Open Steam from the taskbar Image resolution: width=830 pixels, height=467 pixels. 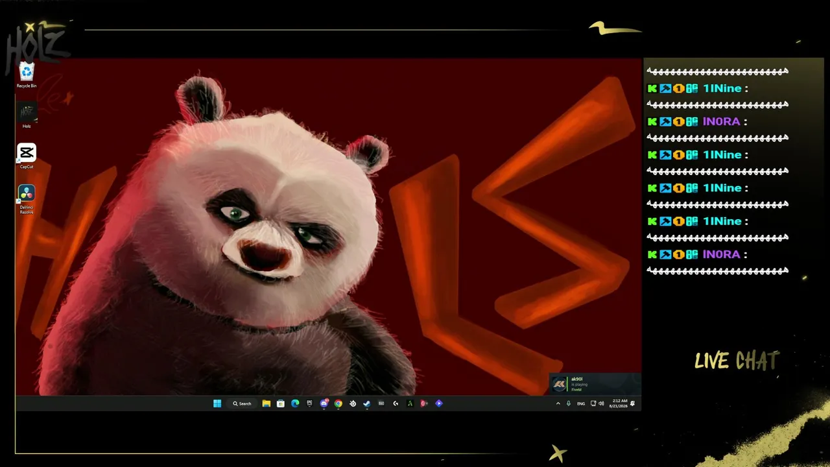click(367, 403)
